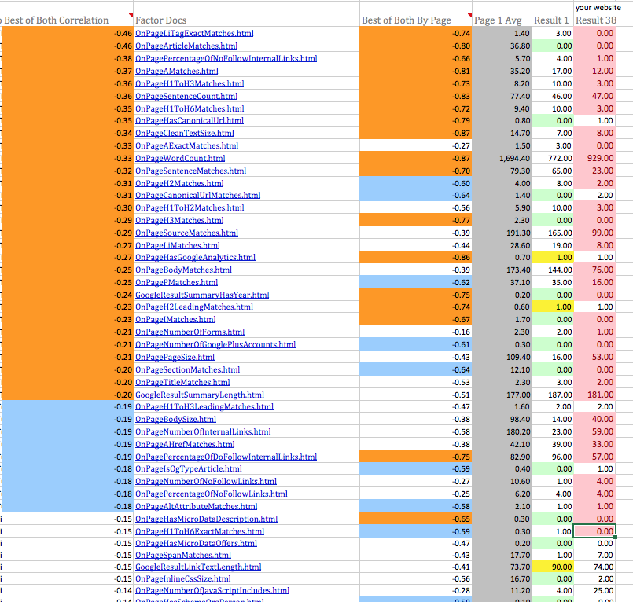Viewport: 633px width, 602px height.
Task: Open the OnPageWordCount.html link
Action: point(180,158)
